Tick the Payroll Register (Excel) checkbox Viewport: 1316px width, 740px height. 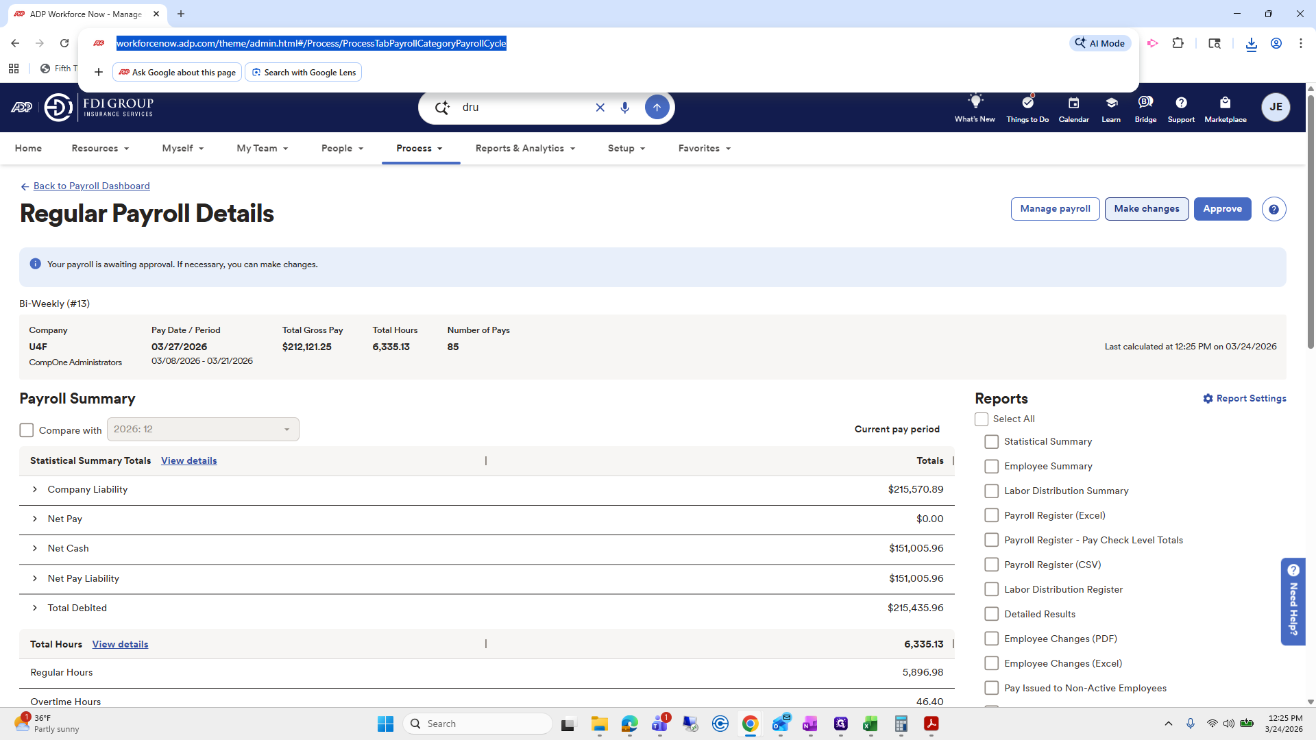[991, 515]
